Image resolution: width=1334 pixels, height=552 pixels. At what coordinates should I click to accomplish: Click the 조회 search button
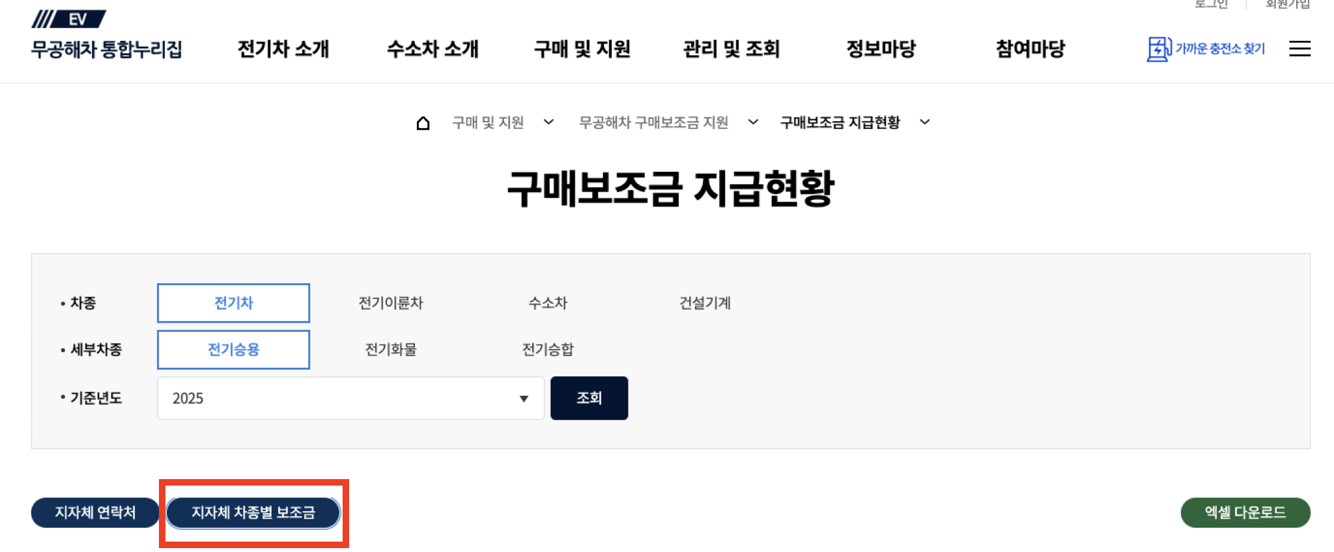(589, 398)
